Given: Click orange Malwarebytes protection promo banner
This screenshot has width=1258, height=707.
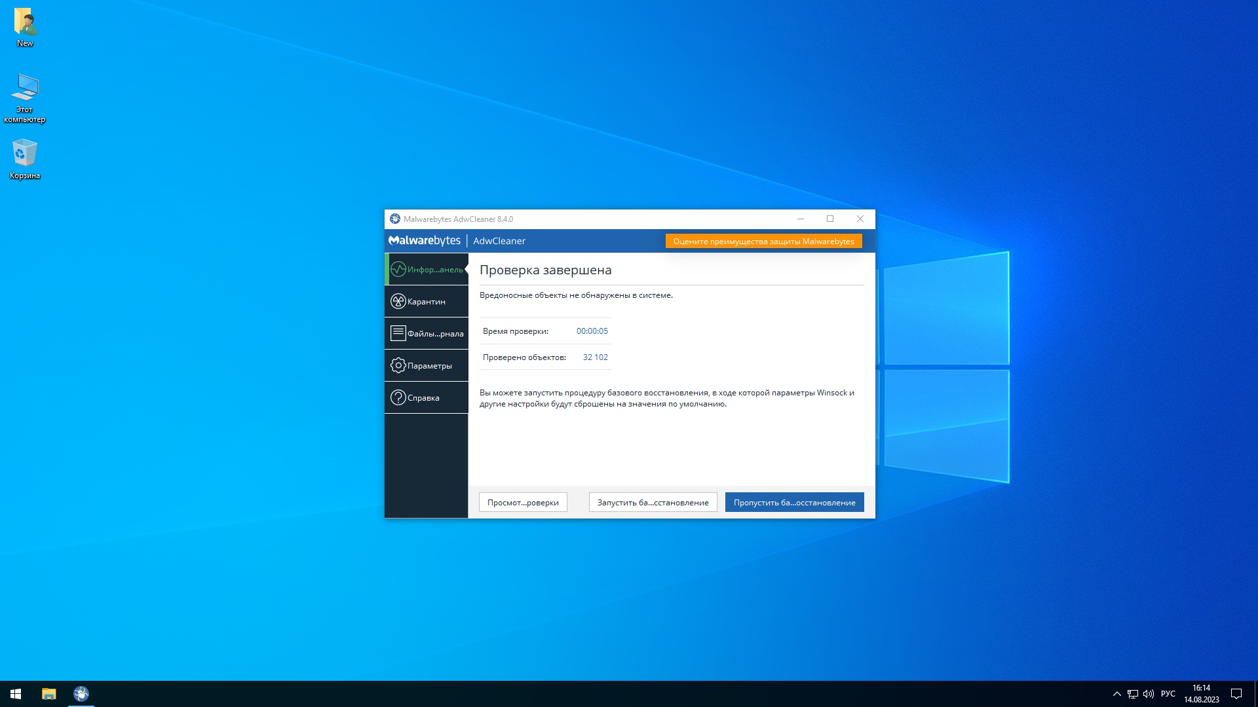Looking at the screenshot, I should (763, 241).
